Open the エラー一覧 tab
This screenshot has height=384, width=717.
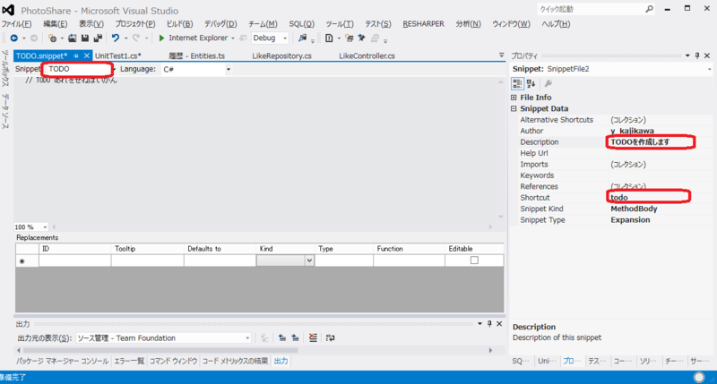tap(129, 361)
